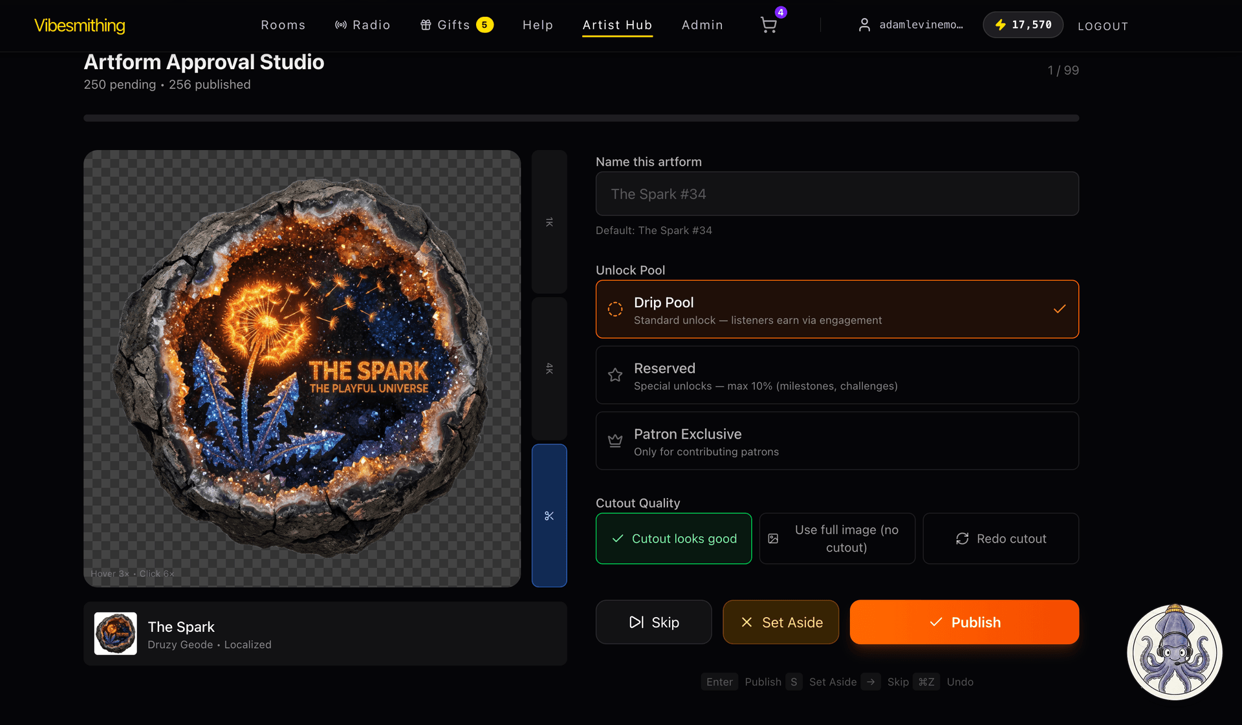Select the Drip Pool unlock option
1242x725 pixels.
[837, 309]
